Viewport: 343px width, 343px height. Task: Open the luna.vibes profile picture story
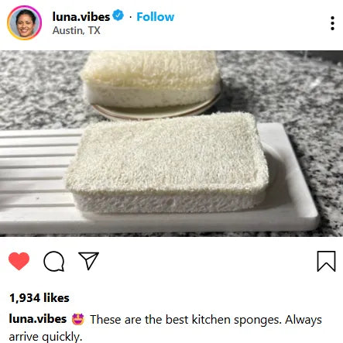(x=25, y=22)
